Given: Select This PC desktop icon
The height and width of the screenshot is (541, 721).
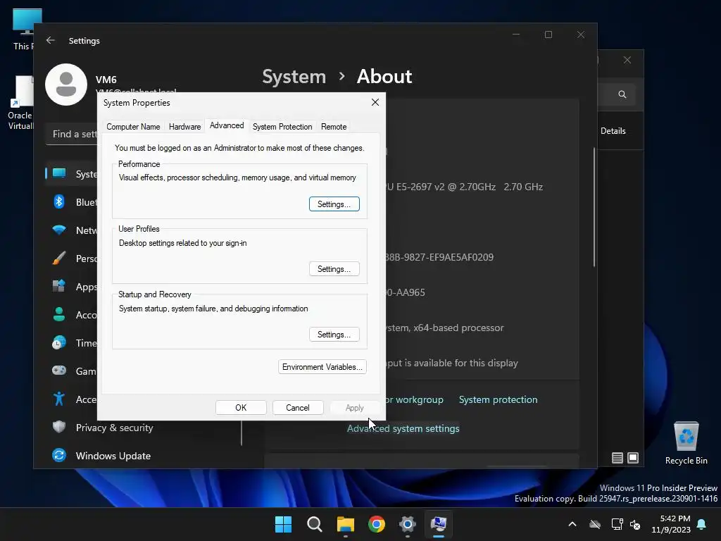Looking at the screenshot, I should point(24,29).
